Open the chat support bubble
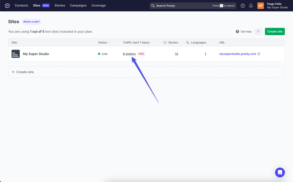Image resolution: width=293 pixels, height=182 pixels. (x=280, y=172)
